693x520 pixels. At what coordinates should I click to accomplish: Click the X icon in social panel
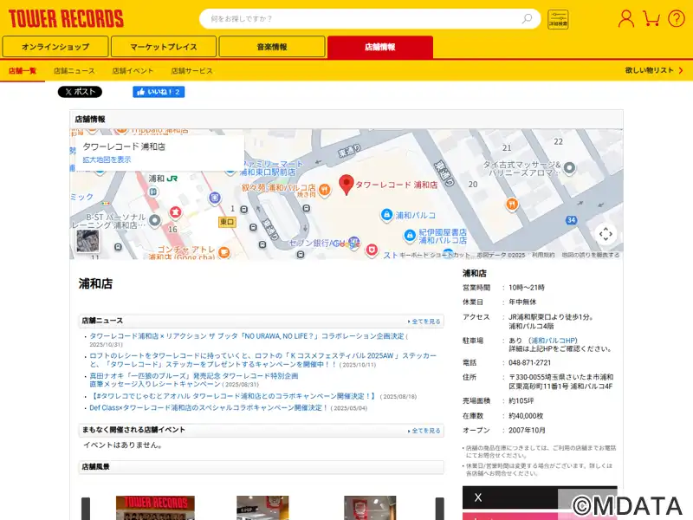[x=478, y=497]
